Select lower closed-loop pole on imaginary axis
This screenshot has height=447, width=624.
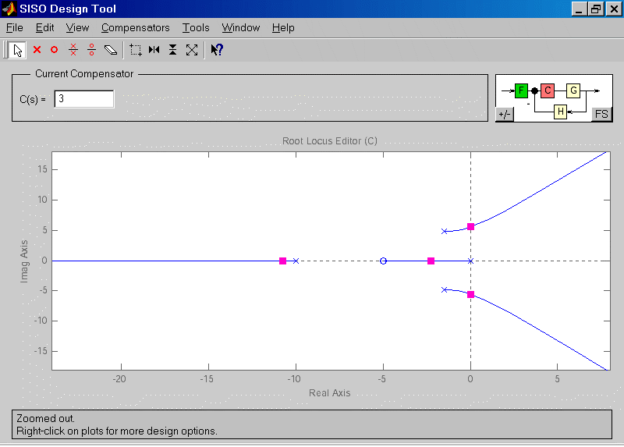point(470,295)
